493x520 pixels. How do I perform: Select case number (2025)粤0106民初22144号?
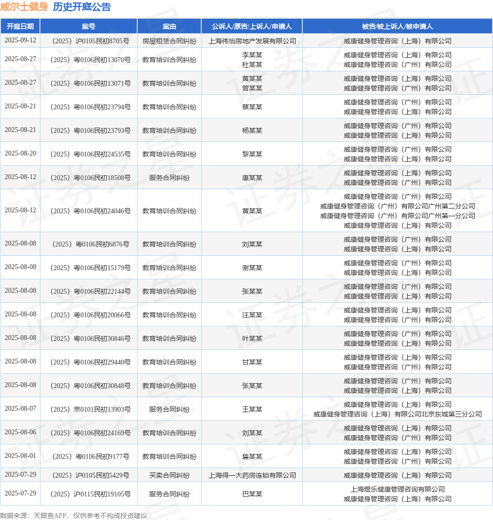[91, 291]
